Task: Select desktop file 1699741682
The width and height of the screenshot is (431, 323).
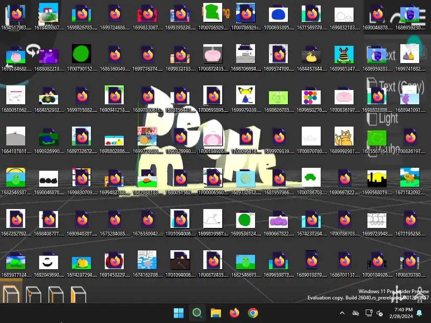Action: pos(410,58)
